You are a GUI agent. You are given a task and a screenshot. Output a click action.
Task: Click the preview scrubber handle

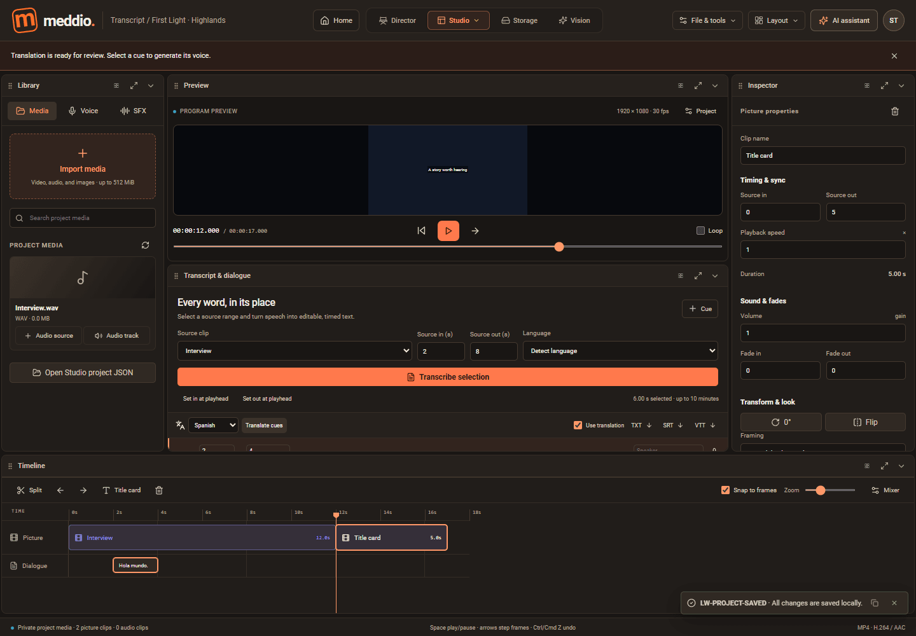pos(559,247)
